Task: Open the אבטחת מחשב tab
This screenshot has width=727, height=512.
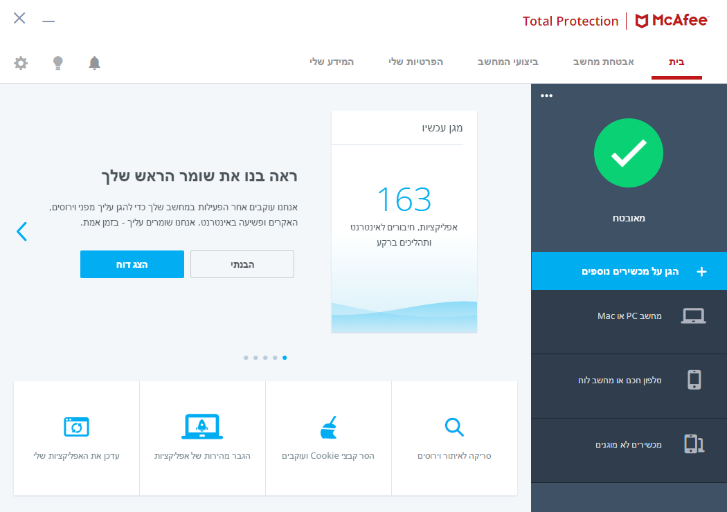Action: 603,62
